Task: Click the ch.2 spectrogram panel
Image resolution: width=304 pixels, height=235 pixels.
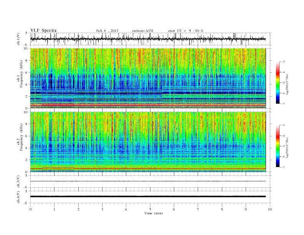Action: coord(148,142)
